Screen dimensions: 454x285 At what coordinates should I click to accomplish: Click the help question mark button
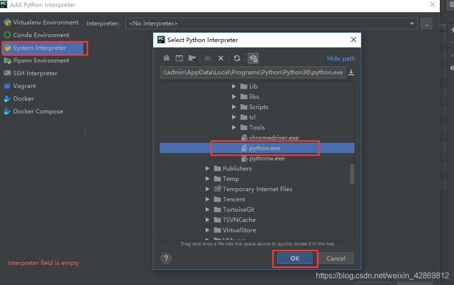point(166,258)
